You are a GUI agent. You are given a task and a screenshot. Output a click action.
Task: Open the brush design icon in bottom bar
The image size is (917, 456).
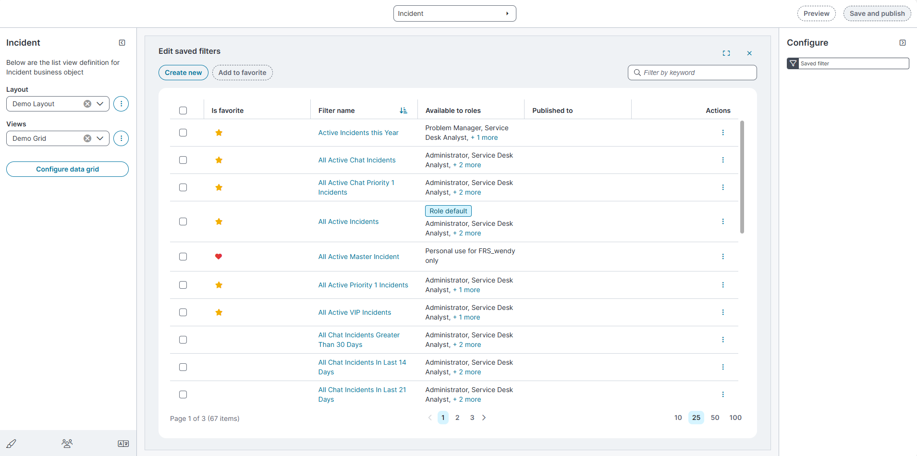12,444
